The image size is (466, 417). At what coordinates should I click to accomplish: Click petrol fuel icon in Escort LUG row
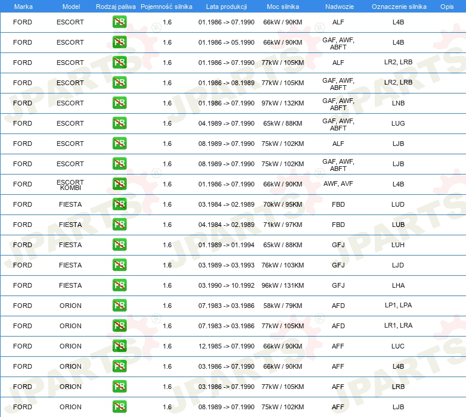pos(119,123)
